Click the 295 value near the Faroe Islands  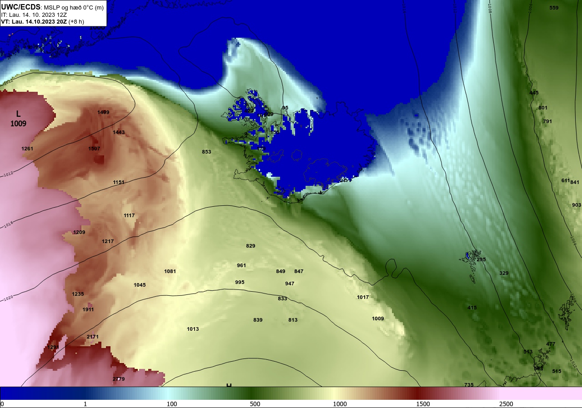click(481, 259)
